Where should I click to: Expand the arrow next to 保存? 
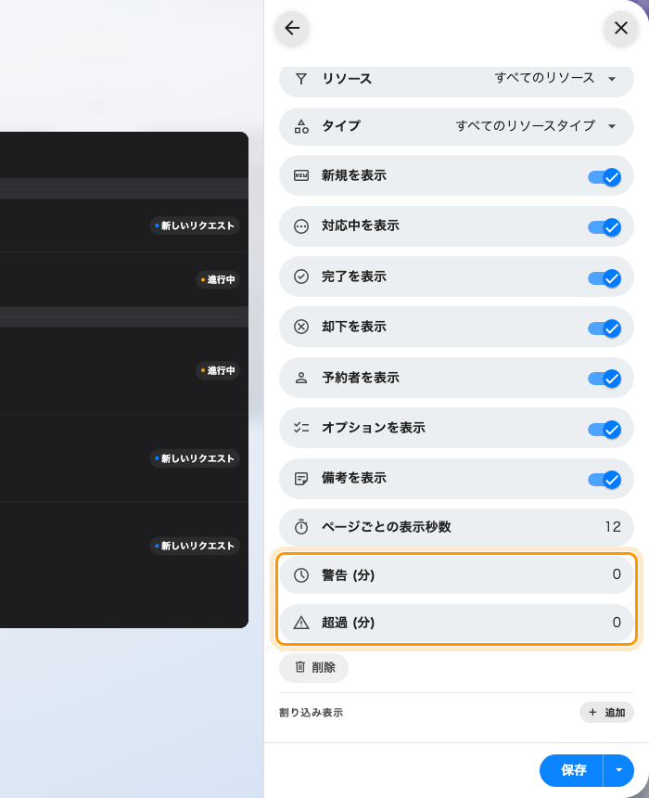click(x=618, y=770)
